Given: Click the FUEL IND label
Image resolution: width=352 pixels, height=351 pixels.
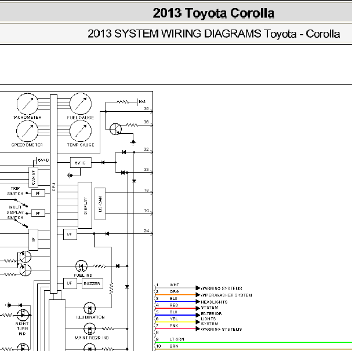Looking at the screenshot, I should click(x=84, y=276).
